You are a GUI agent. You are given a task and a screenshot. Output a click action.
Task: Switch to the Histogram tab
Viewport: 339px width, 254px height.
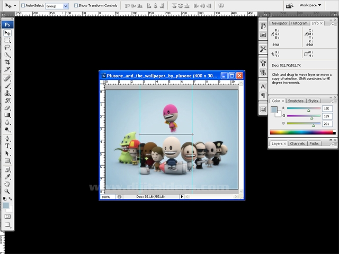[299, 23]
